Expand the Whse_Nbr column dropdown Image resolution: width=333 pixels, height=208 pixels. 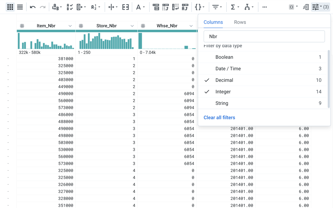click(x=191, y=26)
